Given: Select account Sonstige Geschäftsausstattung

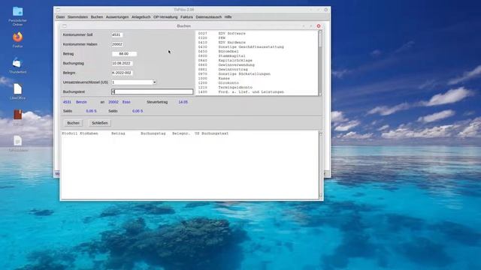Looking at the screenshot, I should pyautogui.click(x=240, y=47).
